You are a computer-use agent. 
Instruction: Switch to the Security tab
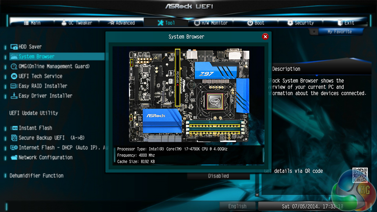300,23
